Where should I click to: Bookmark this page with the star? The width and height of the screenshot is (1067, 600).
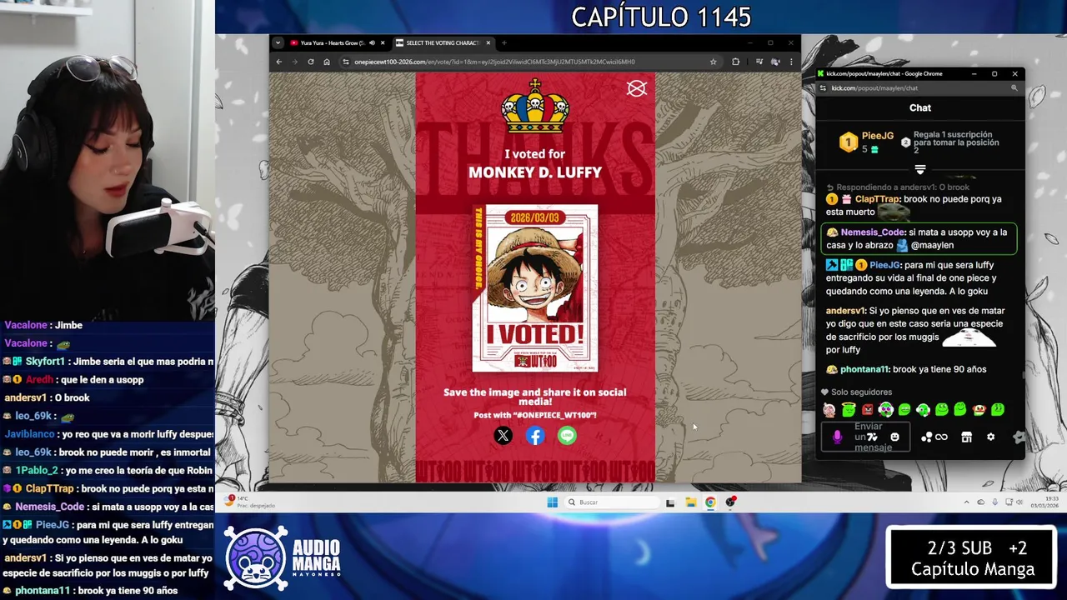tap(713, 62)
